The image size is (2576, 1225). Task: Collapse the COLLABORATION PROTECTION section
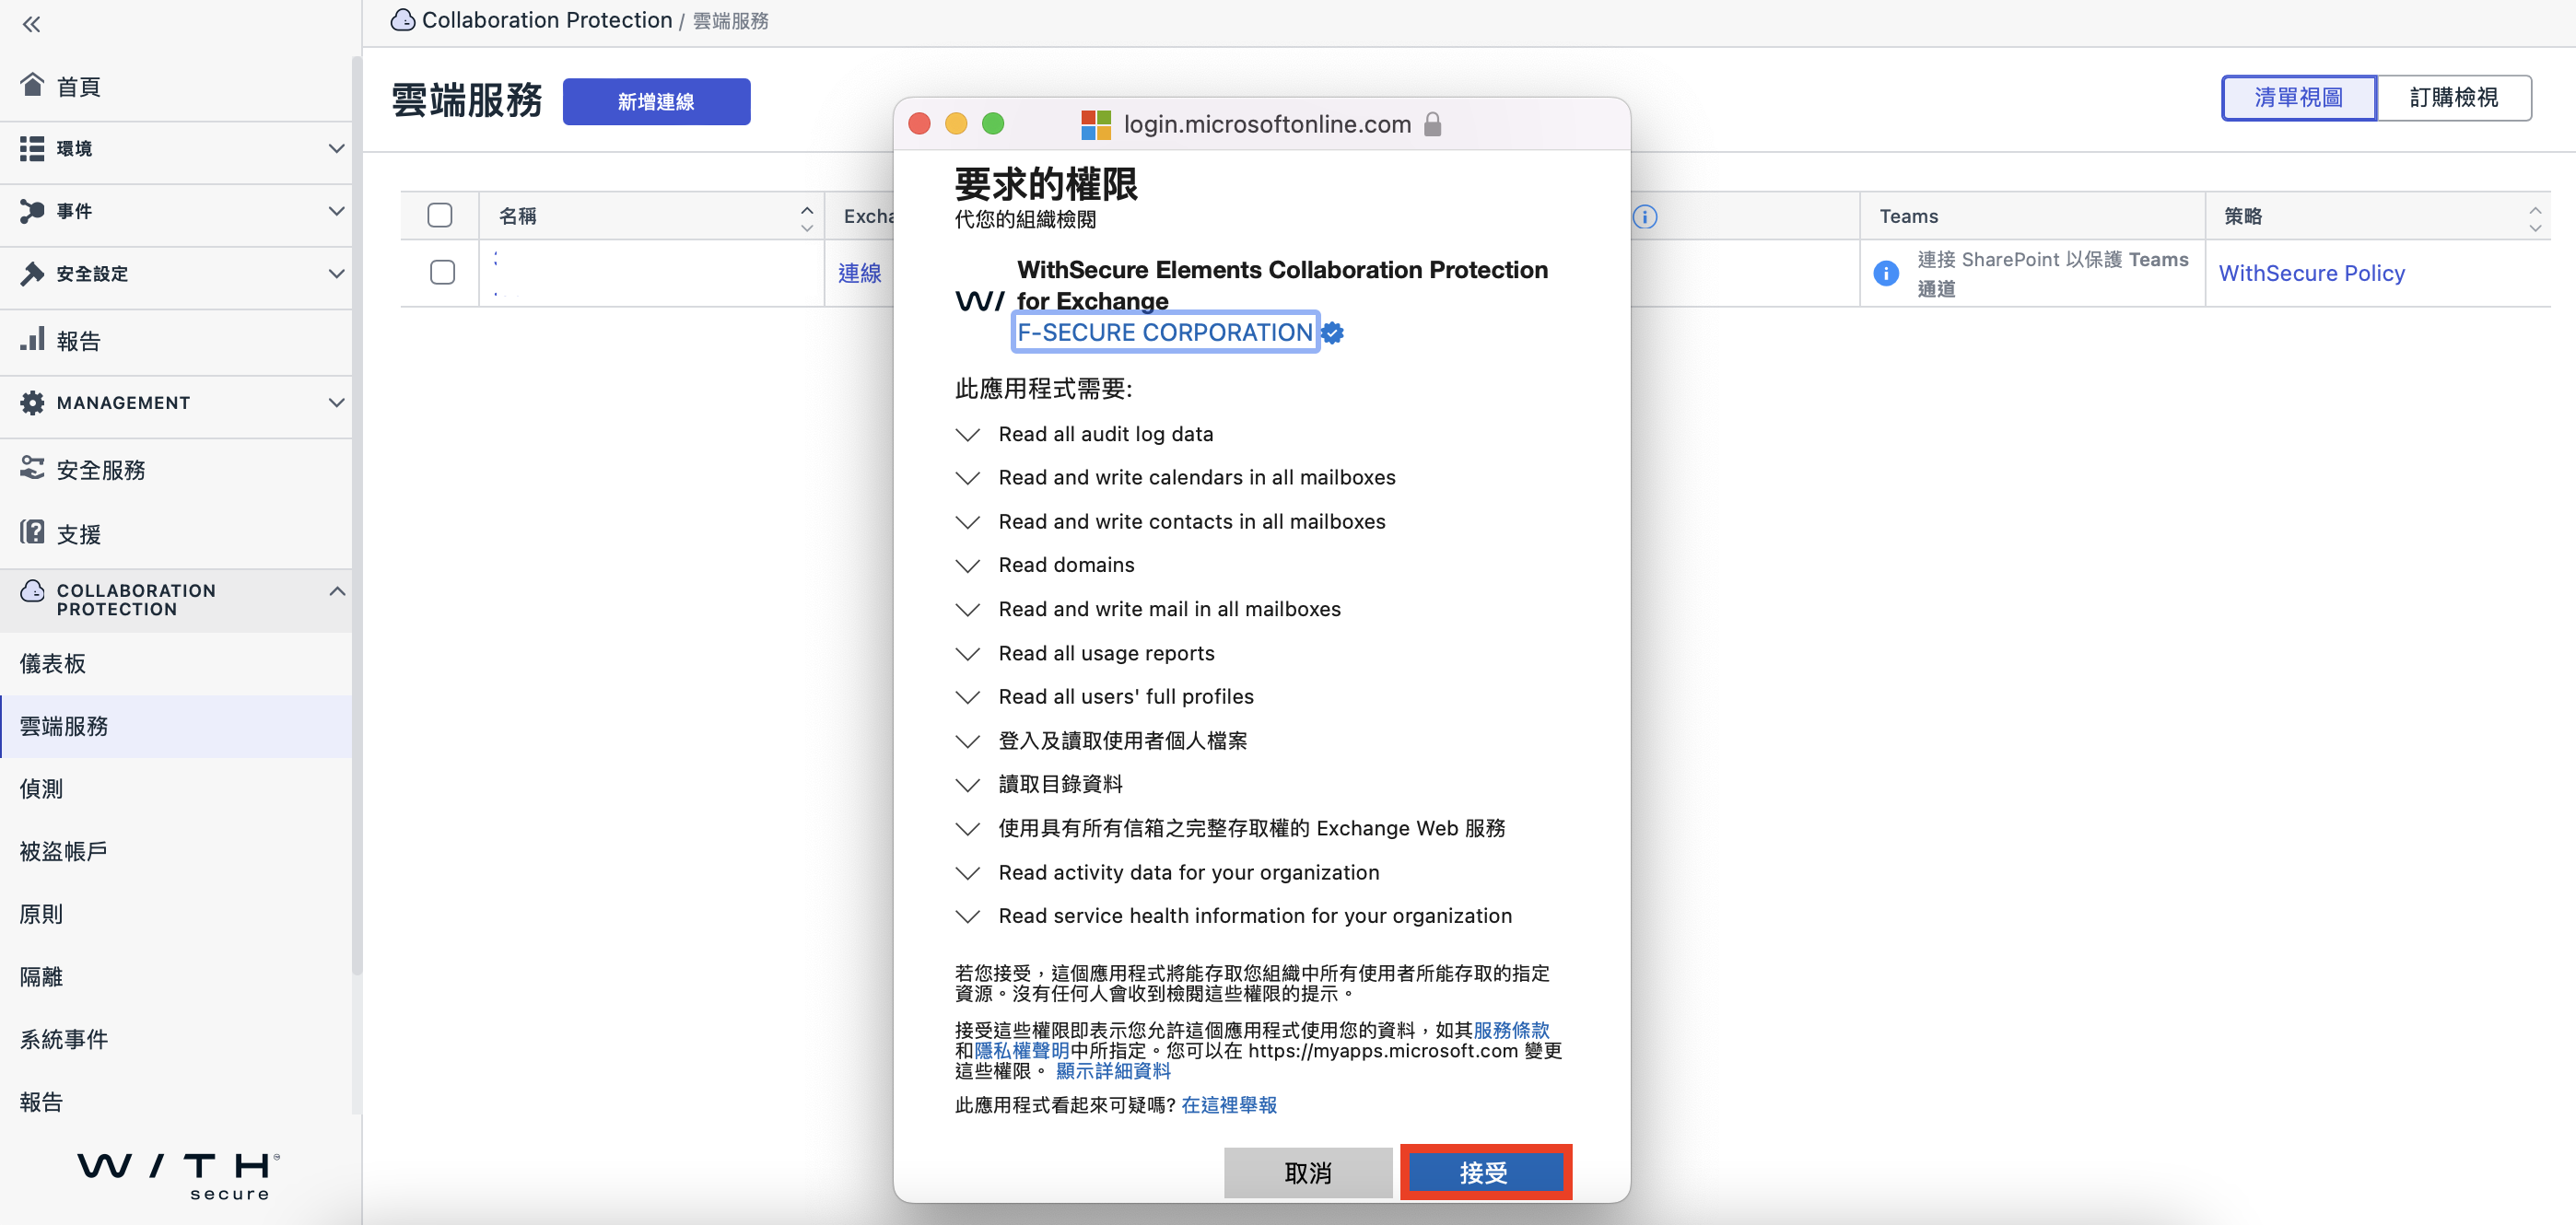coord(336,591)
